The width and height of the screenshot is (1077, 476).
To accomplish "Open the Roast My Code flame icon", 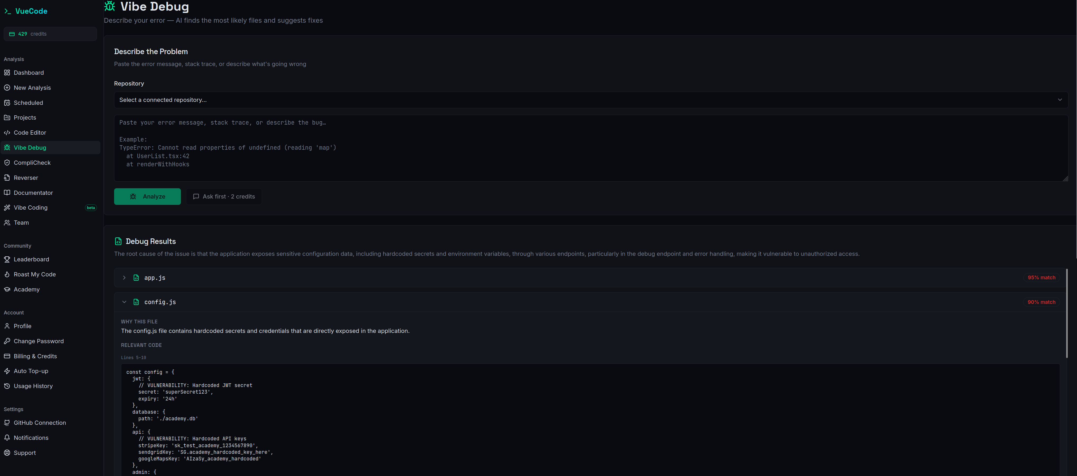I will point(7,274).
